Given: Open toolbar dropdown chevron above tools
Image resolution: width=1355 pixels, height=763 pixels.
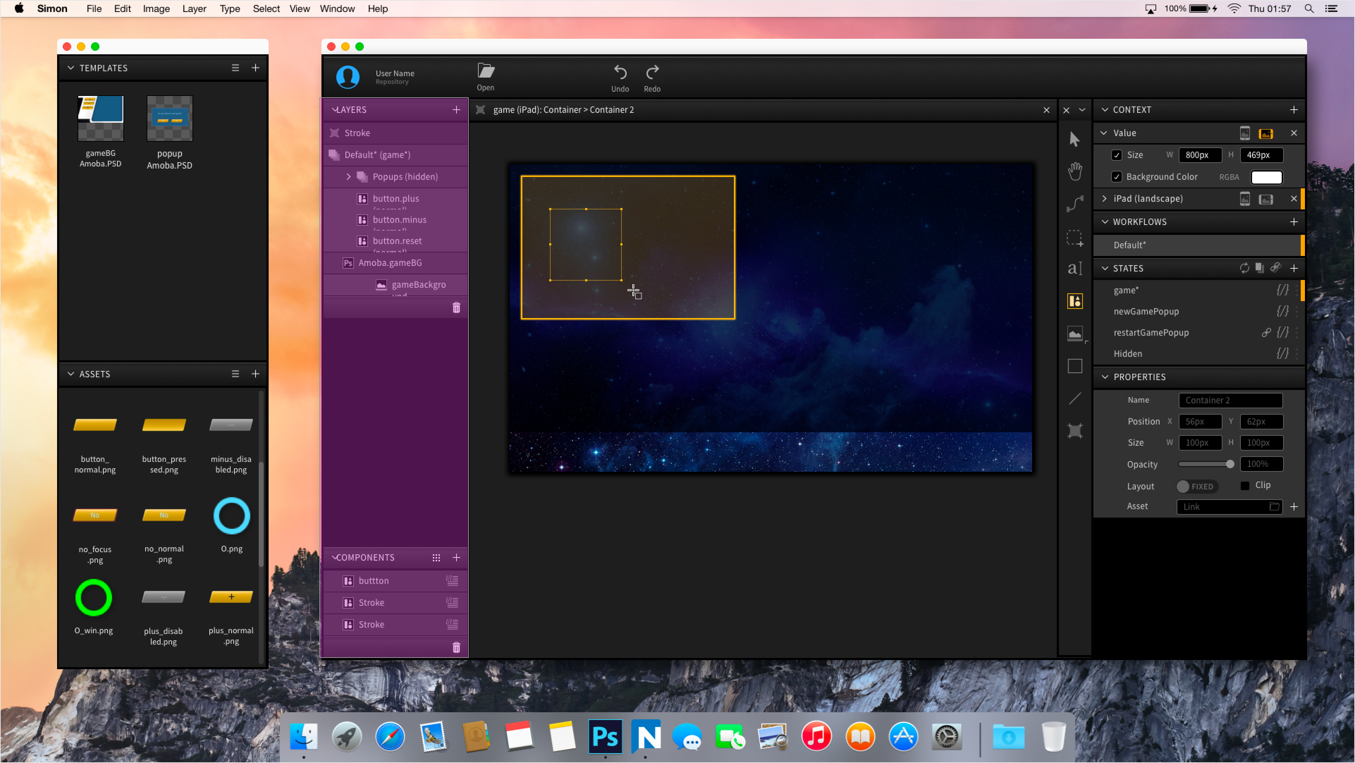Looking at the screenshot, I should pyautogui.click(x=1082, y=109).
